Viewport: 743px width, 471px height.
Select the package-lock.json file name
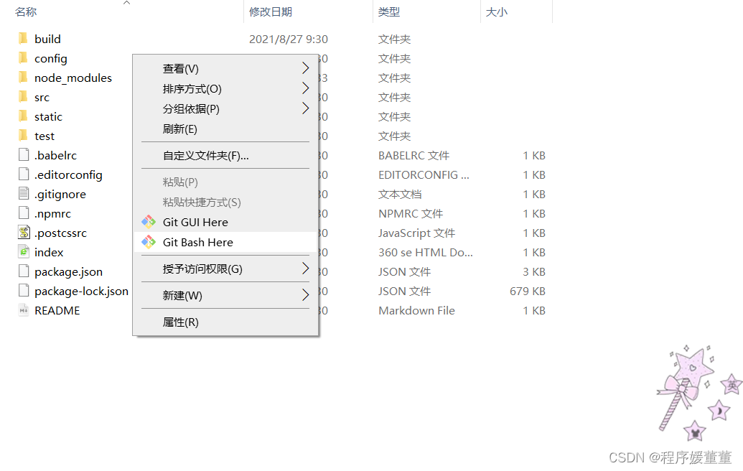pos(82,292)
